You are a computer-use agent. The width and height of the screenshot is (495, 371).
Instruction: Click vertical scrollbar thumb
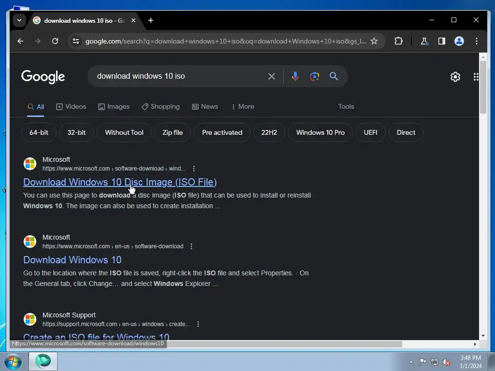click(483, 87)
